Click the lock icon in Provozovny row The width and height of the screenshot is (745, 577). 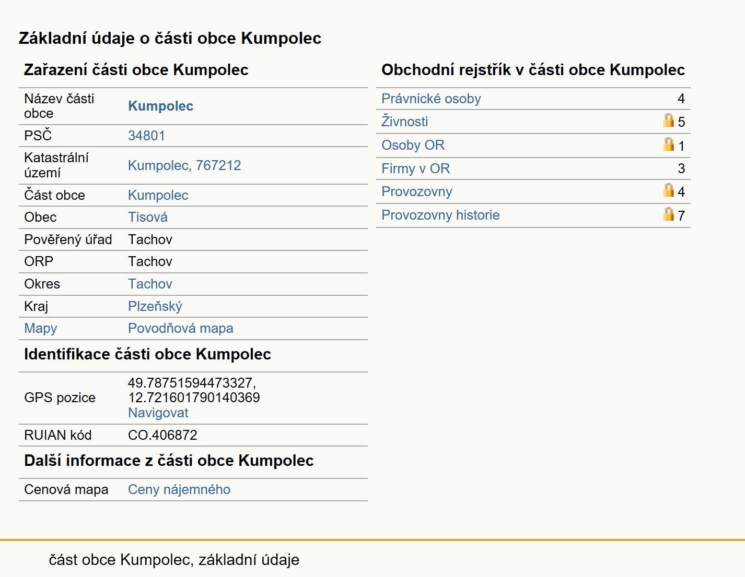coord(669,190)
